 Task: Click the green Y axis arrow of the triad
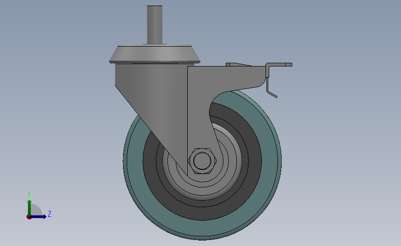30,207
